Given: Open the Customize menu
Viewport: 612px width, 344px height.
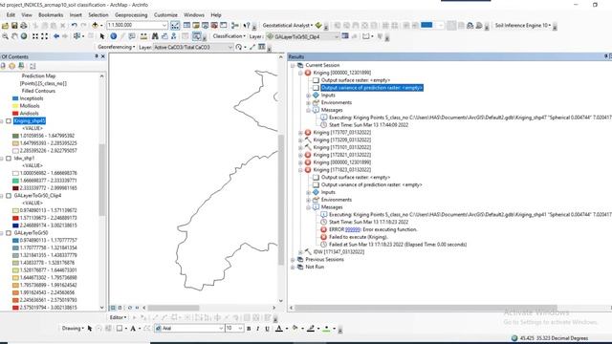Looking at the screenshot, I should [165, 15].
